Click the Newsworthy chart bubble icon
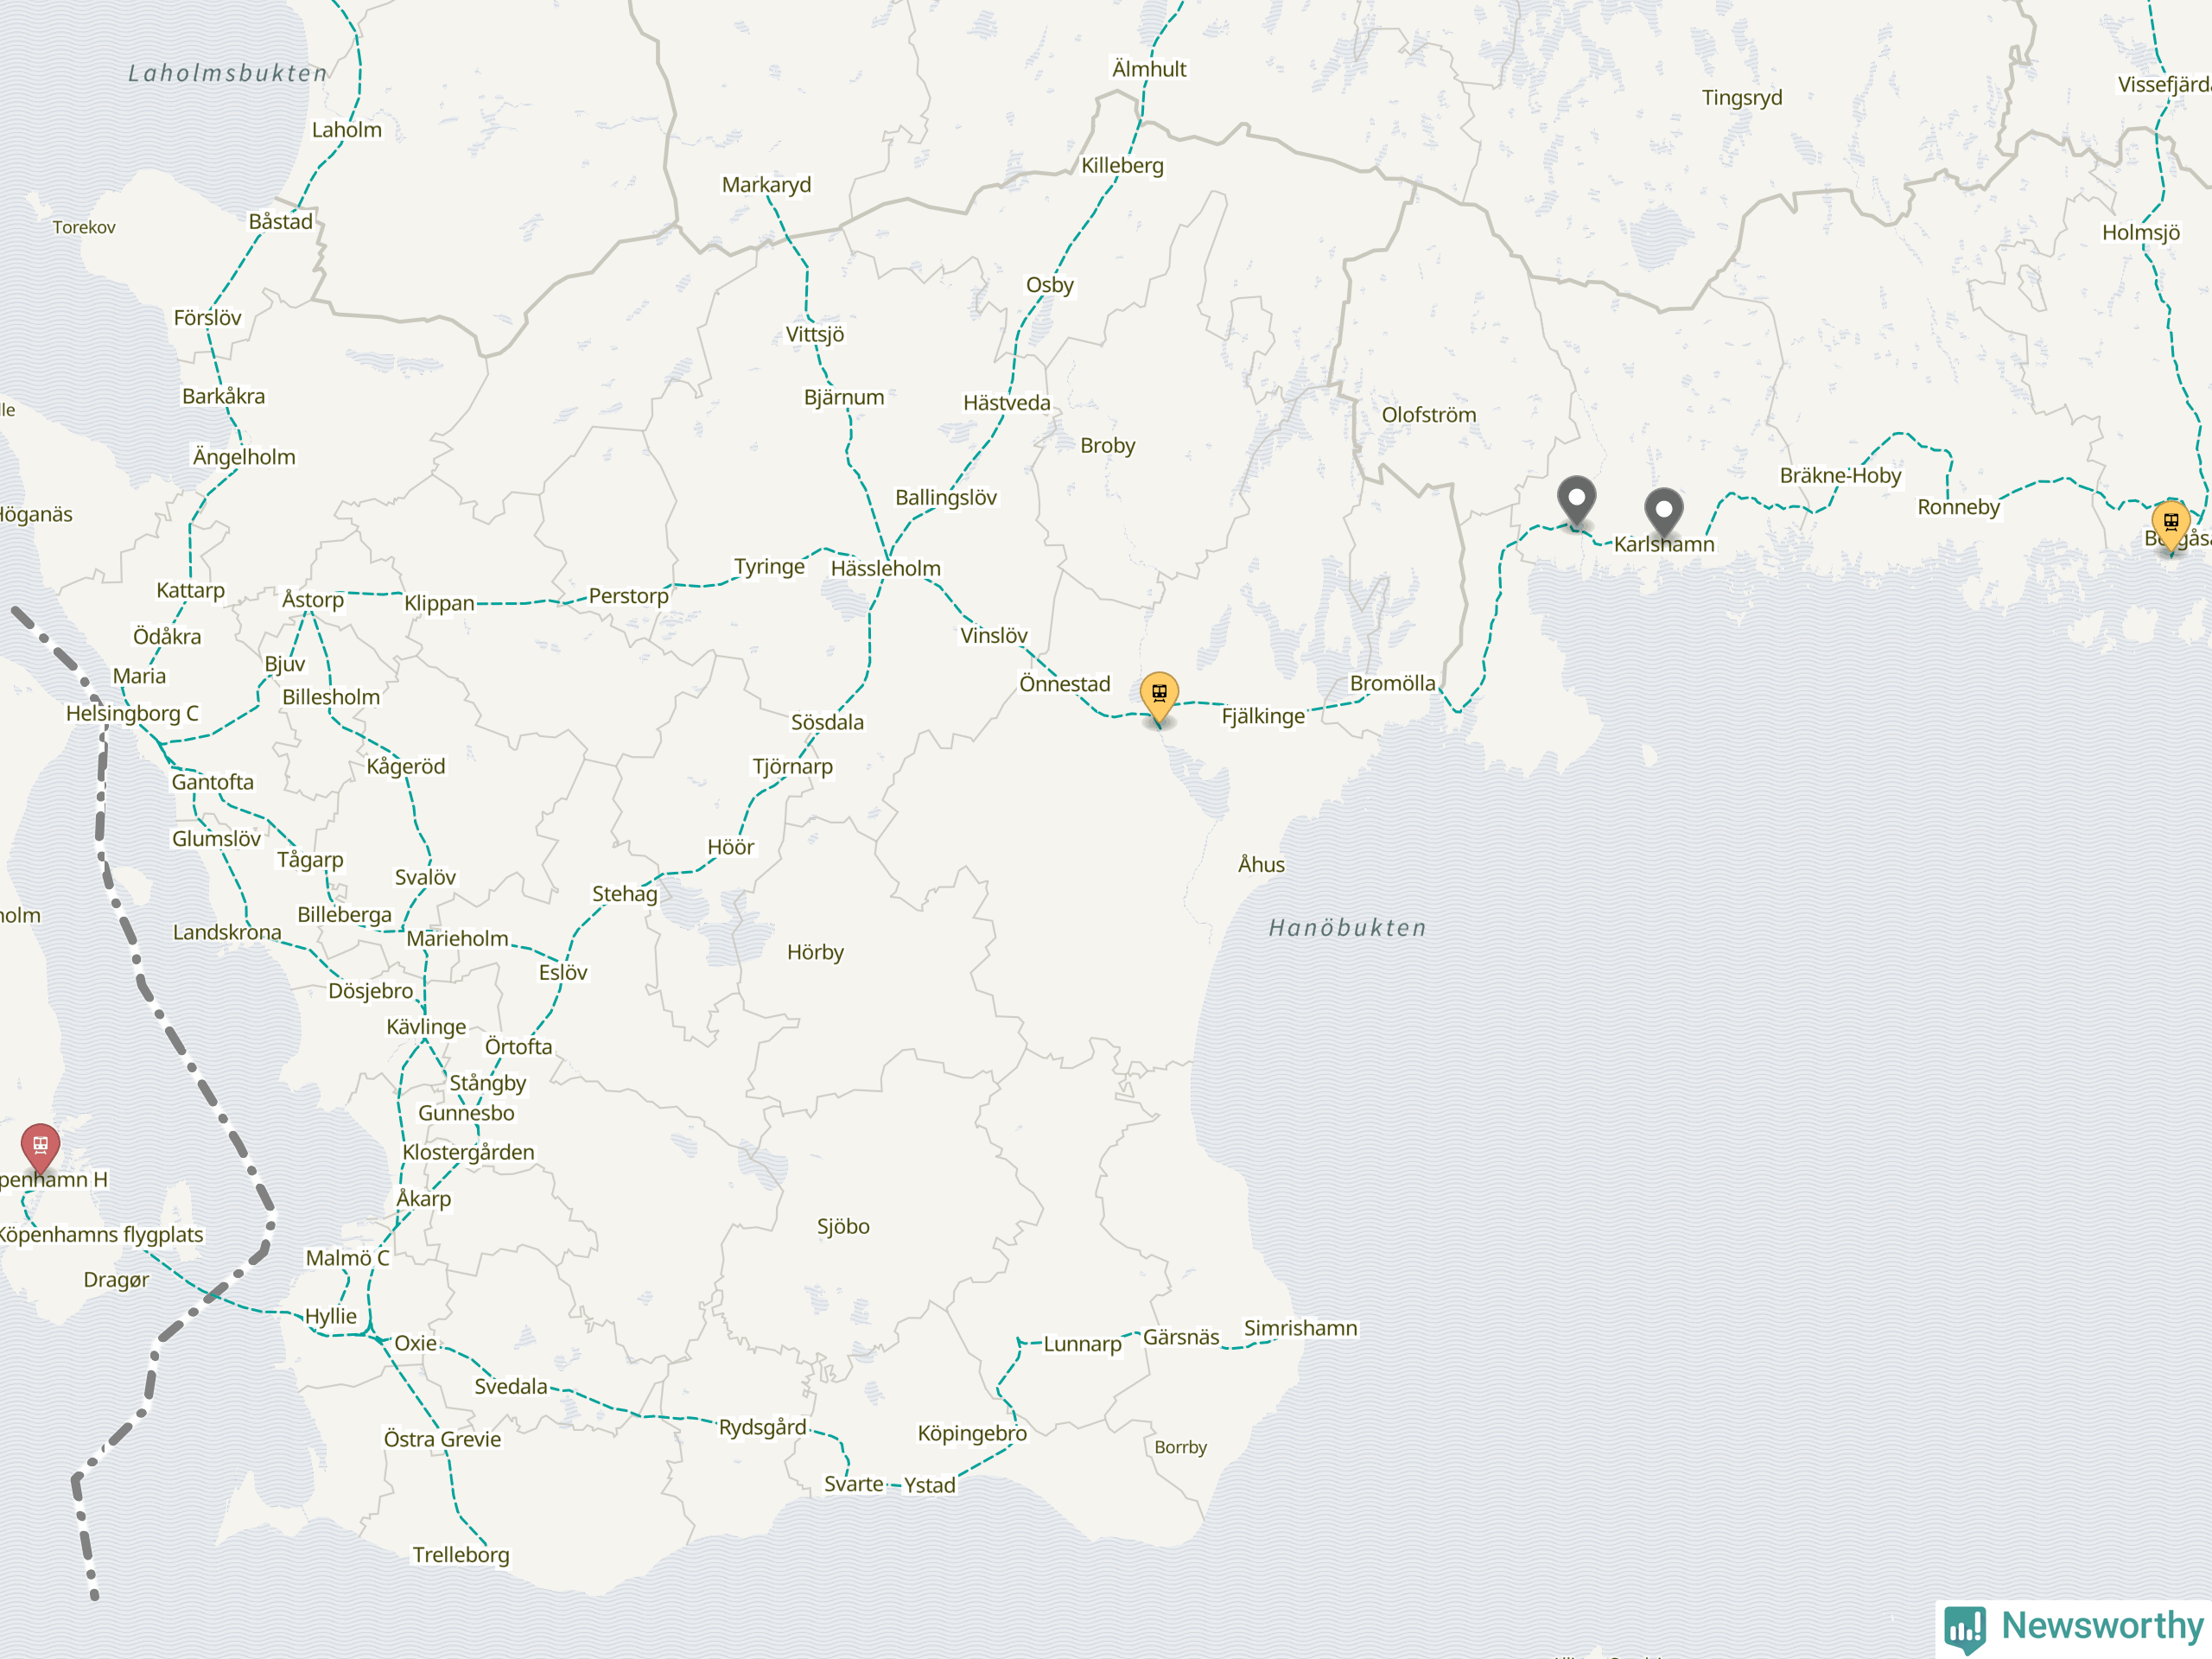The height and width of the screenshot is (1659, 2212). pos(1964,1630)
